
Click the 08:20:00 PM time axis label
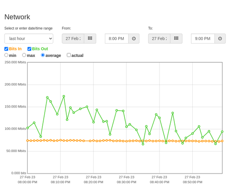tap(93, 182)
